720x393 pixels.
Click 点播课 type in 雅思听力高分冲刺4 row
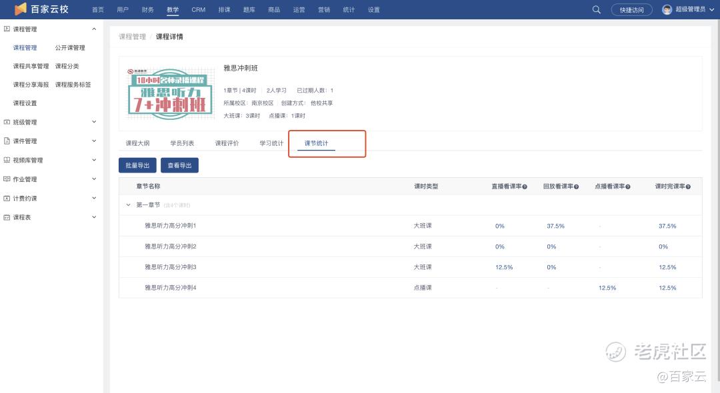[x=423, y=288]
